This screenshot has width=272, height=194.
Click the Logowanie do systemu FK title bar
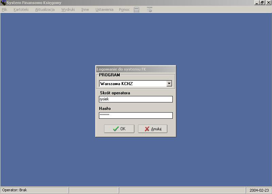point(136,69)
